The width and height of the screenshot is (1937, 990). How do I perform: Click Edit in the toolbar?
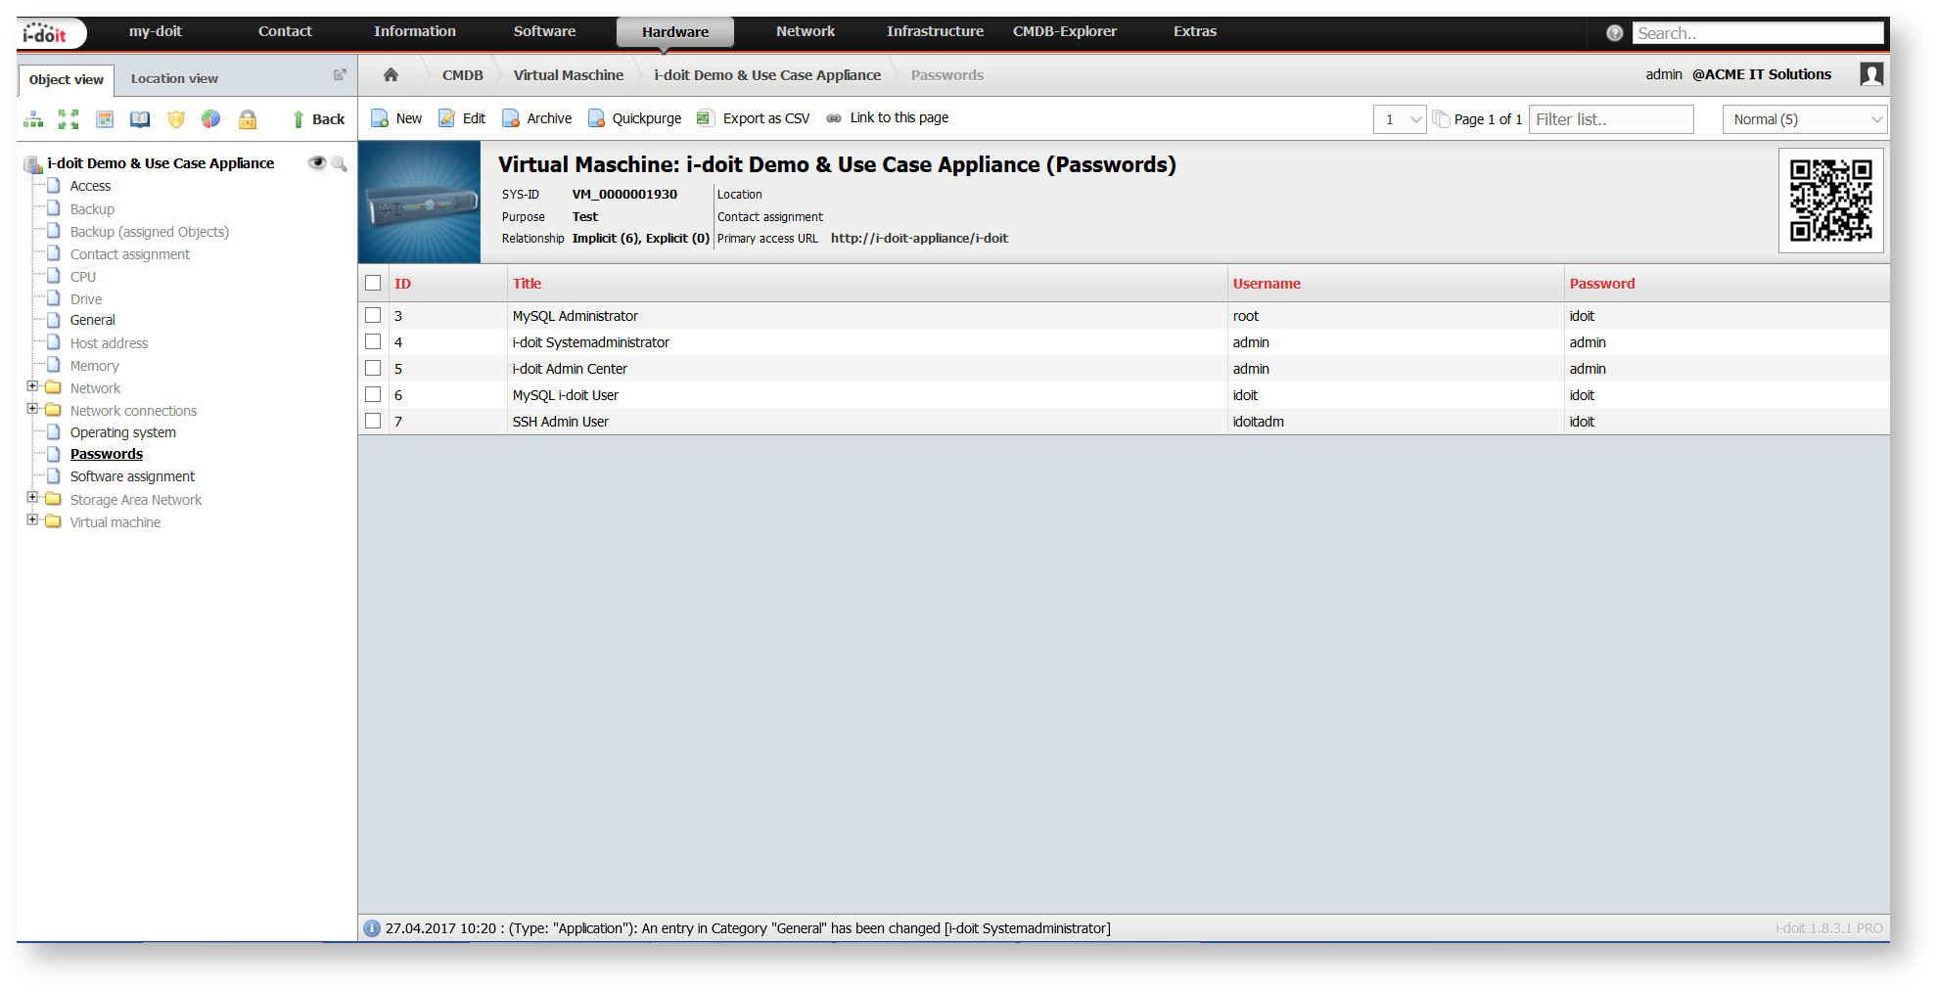pos(462,118)
